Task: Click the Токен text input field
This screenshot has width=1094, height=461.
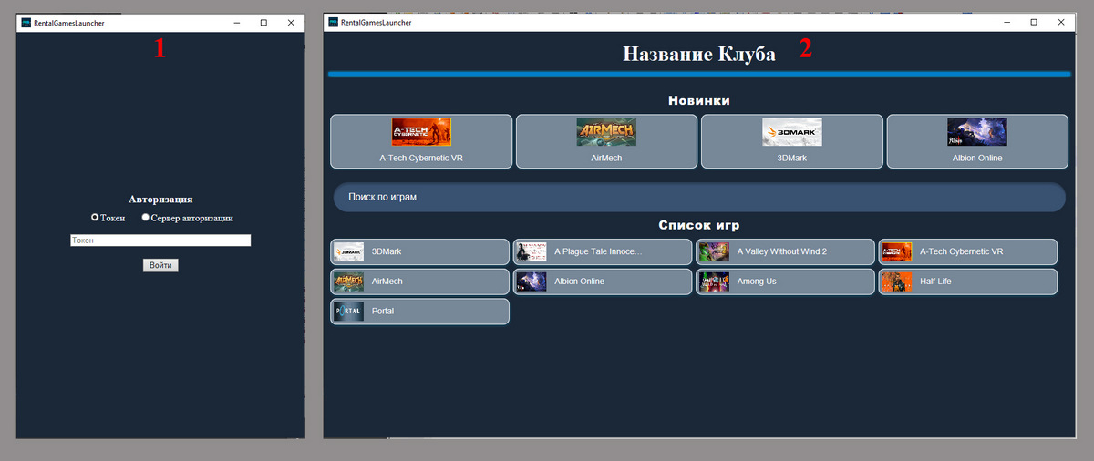Action: click(160, 241)
